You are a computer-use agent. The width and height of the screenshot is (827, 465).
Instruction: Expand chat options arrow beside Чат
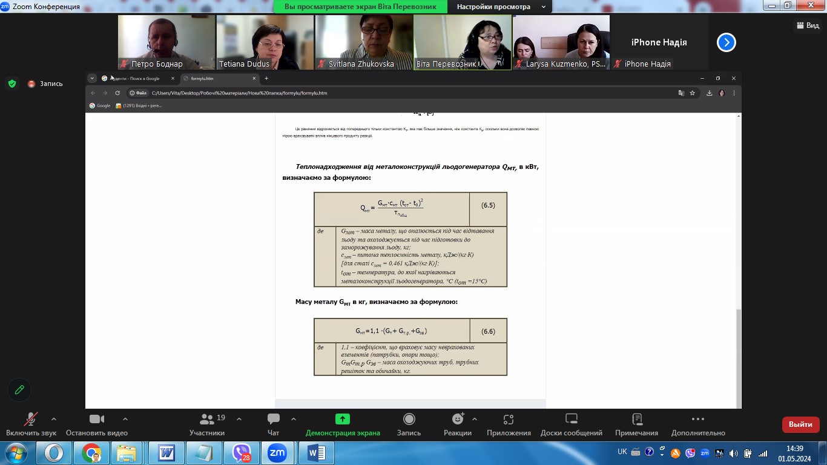(294, 419)
